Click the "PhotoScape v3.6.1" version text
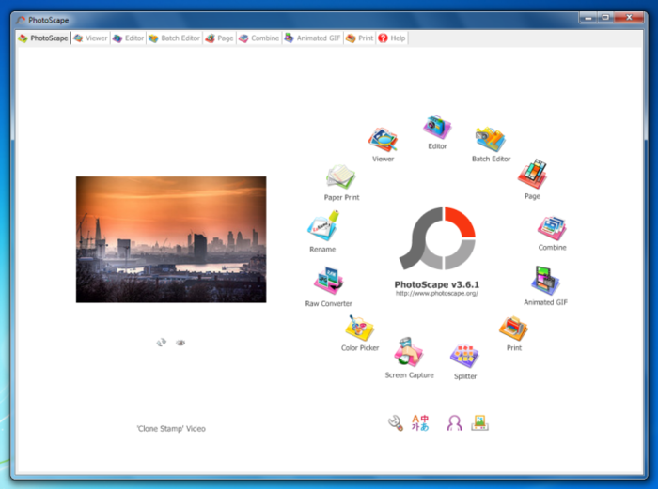The height and width of the screenshot is (489, 658). click(437, 284)
